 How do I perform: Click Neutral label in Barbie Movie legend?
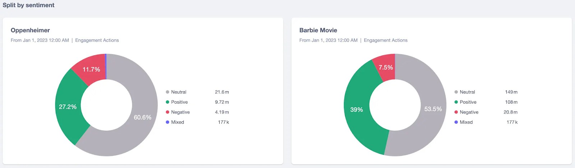467,92
